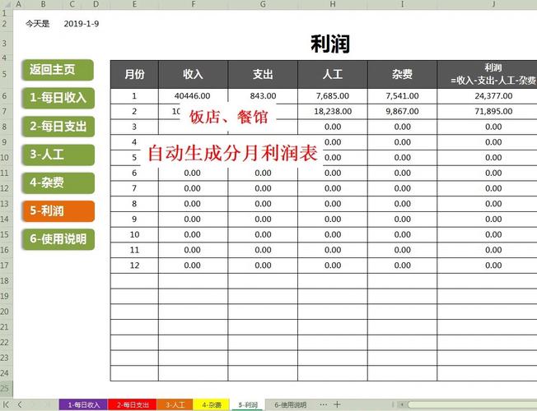
Task: Click the date cell showing 2019-1-9
Action: [x=81, y=24]
